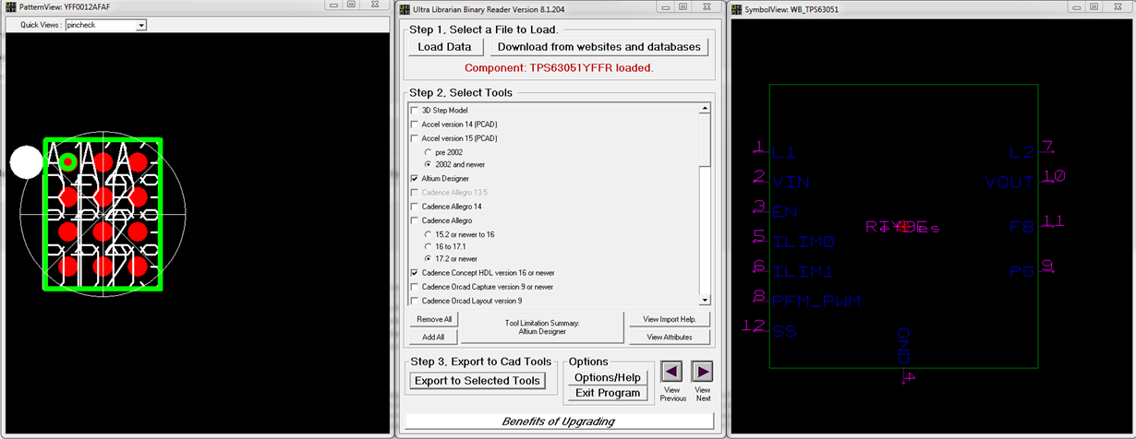The height and width of the screenshot is (439, 1136).
Task: Click the ILIM0 pin label
Action: (x=804, y=242)
